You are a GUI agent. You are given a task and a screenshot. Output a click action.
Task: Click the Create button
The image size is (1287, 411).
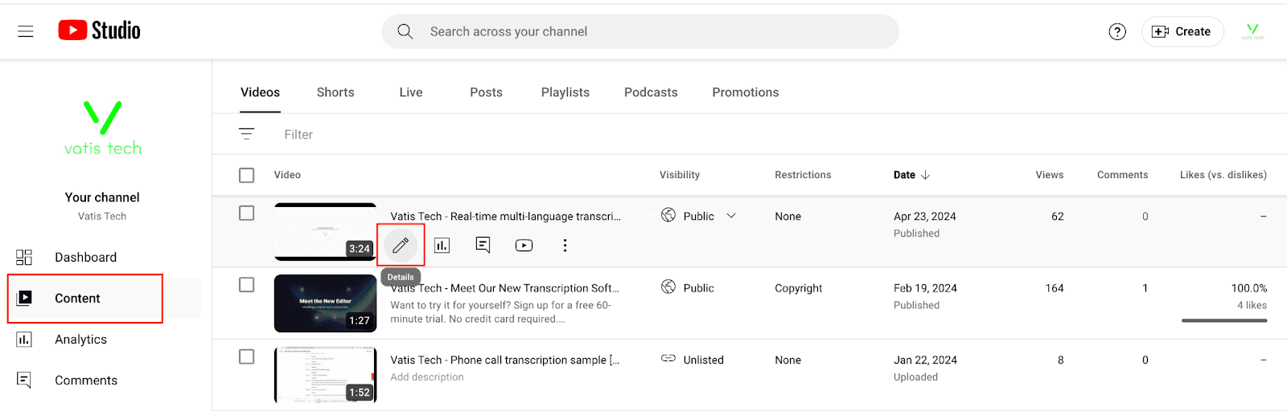tap(1182, 31)
